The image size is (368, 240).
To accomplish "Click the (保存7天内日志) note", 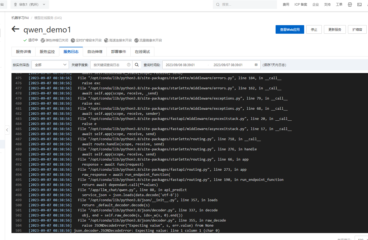I will pyautogui.click(x=274, y=65).
